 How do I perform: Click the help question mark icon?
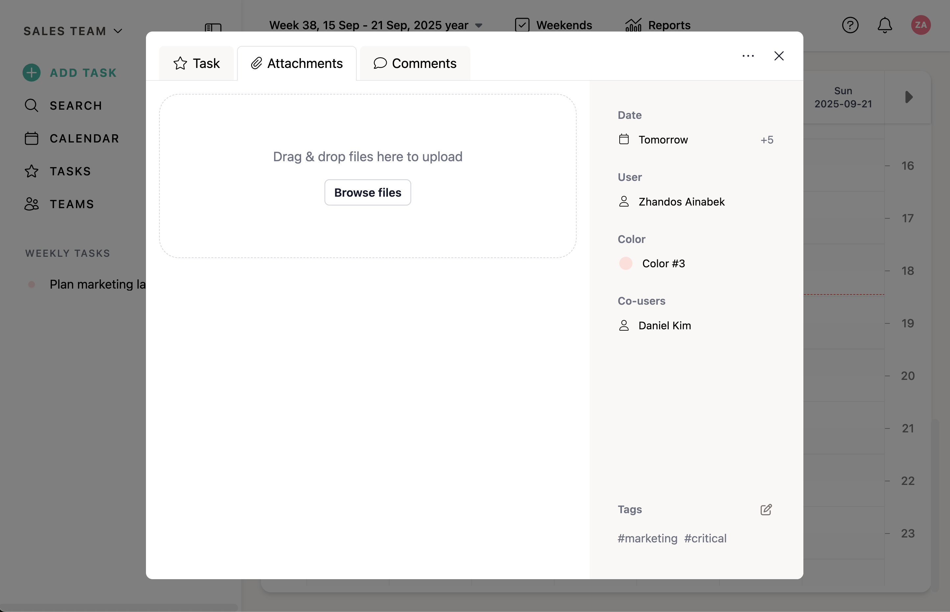pyautogui.click(x=850, y=25)
